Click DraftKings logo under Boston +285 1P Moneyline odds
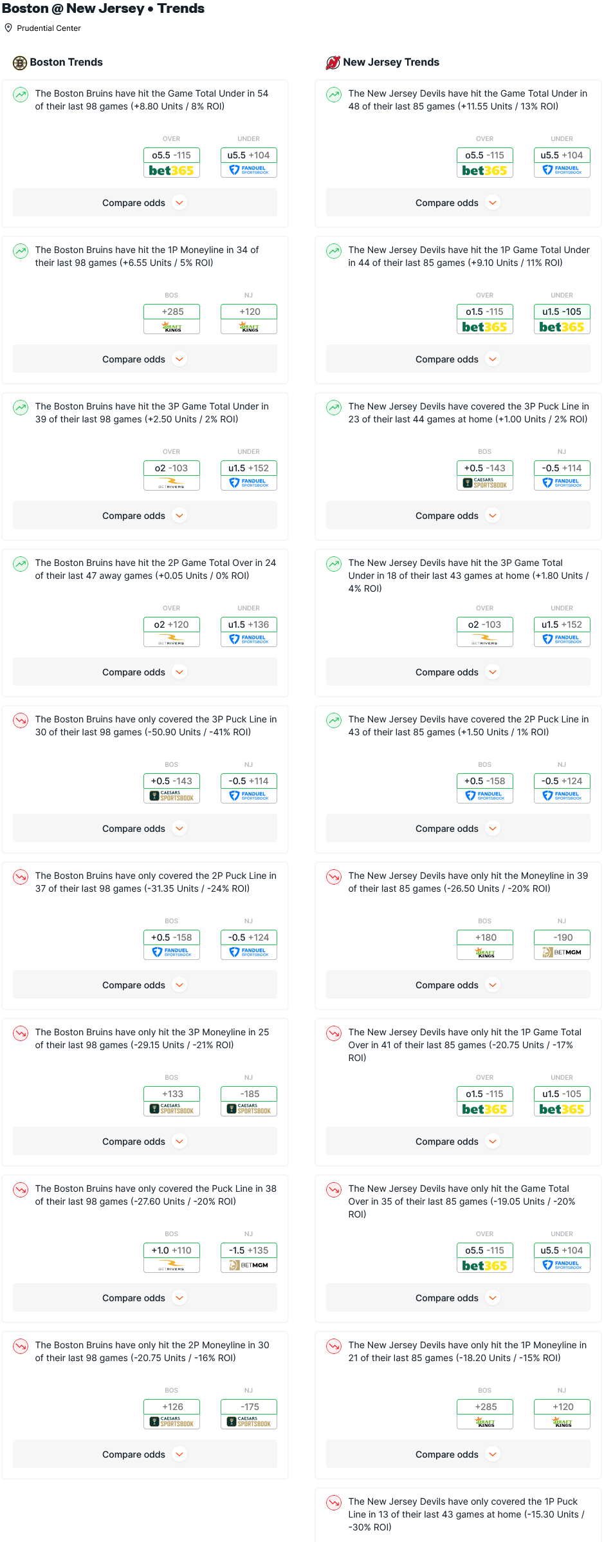 click(172, 327)
